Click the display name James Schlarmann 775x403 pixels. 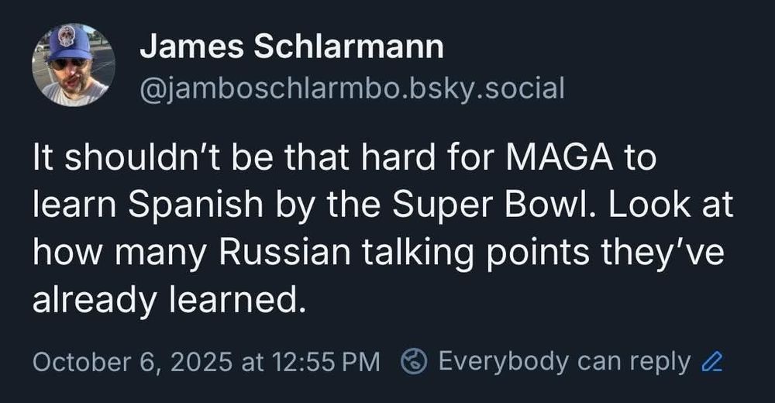coord(291,48)
